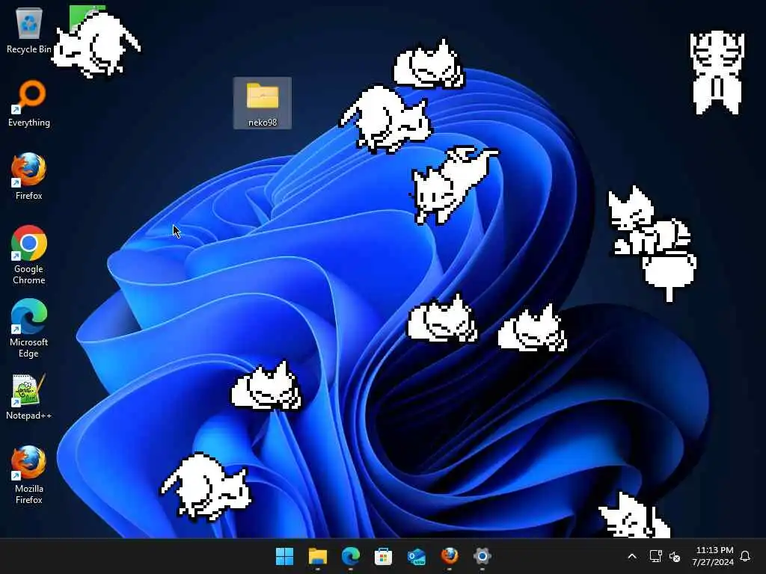This screenshot has width=766, height=574.
Task: Select the Firefox desktop shortcut
Action: (29, 176)
